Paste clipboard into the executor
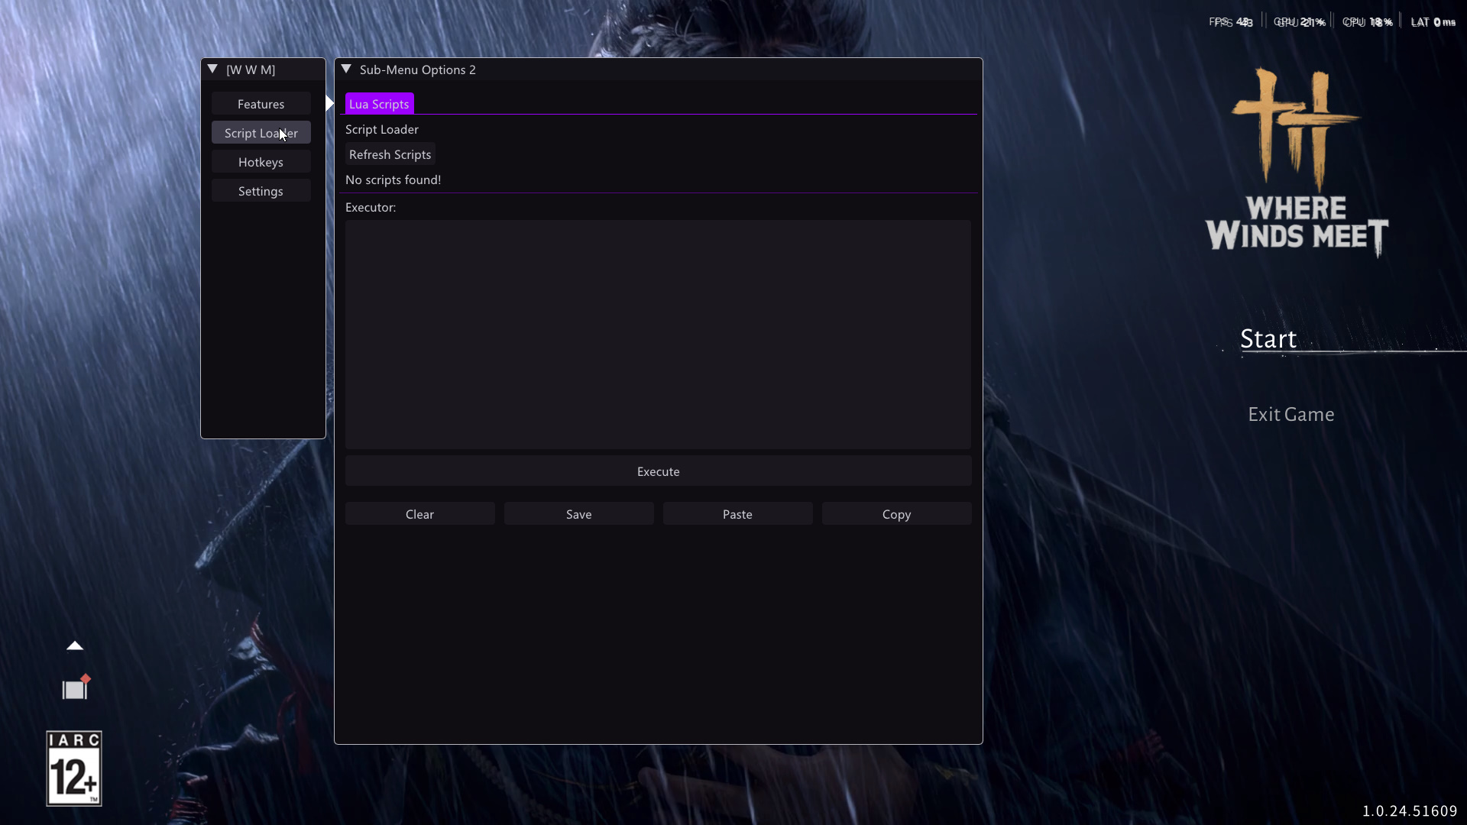 click(738, 514)
